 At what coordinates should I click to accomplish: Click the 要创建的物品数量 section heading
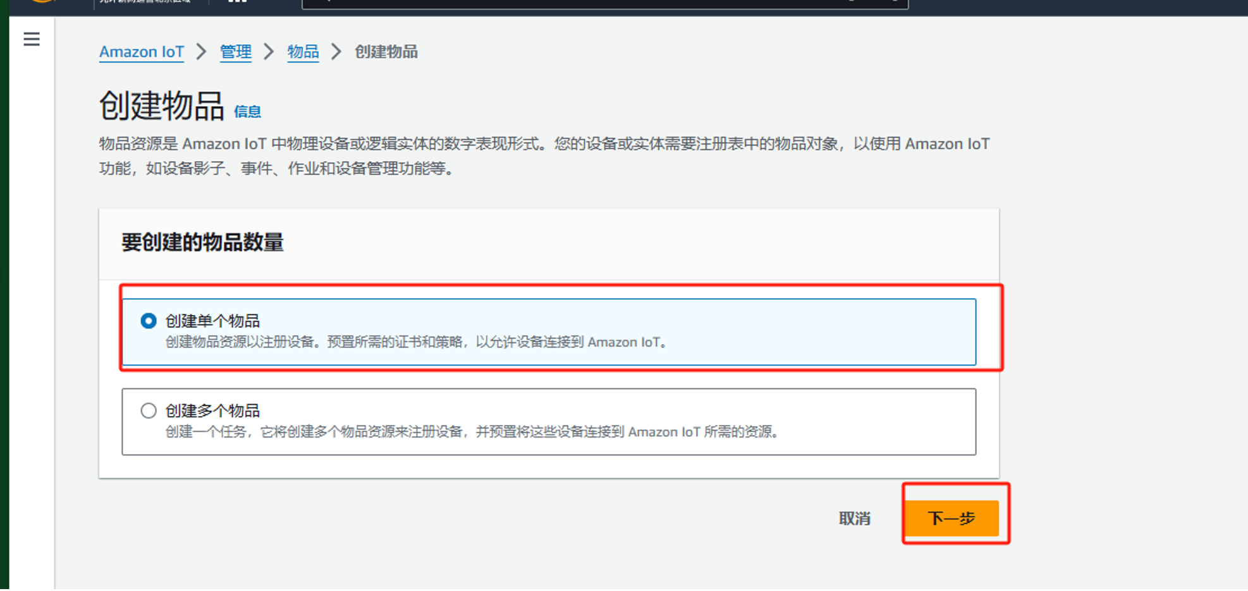coord(203,242)
